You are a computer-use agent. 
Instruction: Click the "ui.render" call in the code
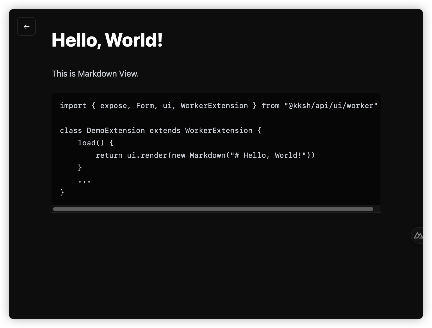click(x=147, y=155)
